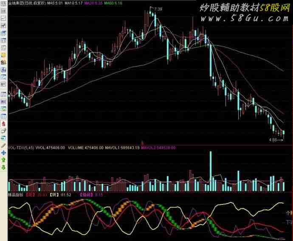
Task: Click the VVOL:475406.00 value label
Action: click(50, 148)
